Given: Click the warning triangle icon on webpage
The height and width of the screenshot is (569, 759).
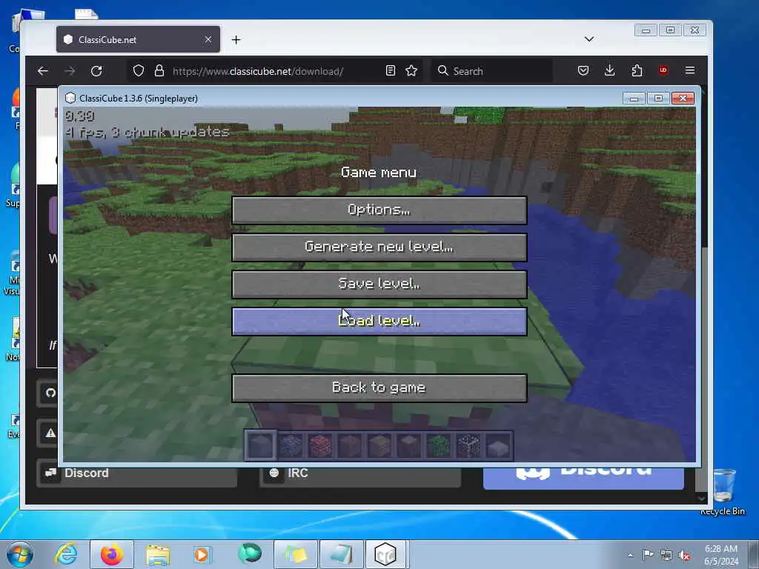Looking at the screenshot, I should click(x=50, y=433).
